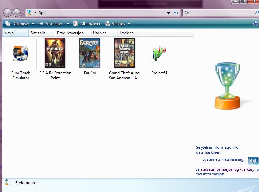Screen dimensions: 259x192
Task: Sort by Utvikler column
Action: 131,33
